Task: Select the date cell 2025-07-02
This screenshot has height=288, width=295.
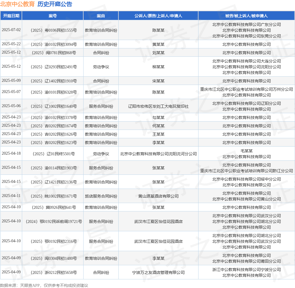Action: pyautogui.click(x=11, y=30)
